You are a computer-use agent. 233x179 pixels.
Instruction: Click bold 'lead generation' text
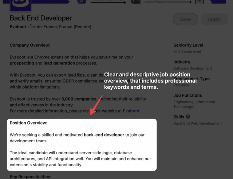point(59,63)
